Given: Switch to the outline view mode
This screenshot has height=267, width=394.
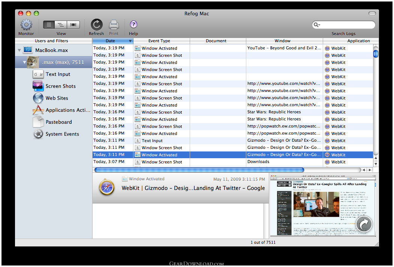Looking at the screenshot, I should pyautogui.click(x=61, y=25).
